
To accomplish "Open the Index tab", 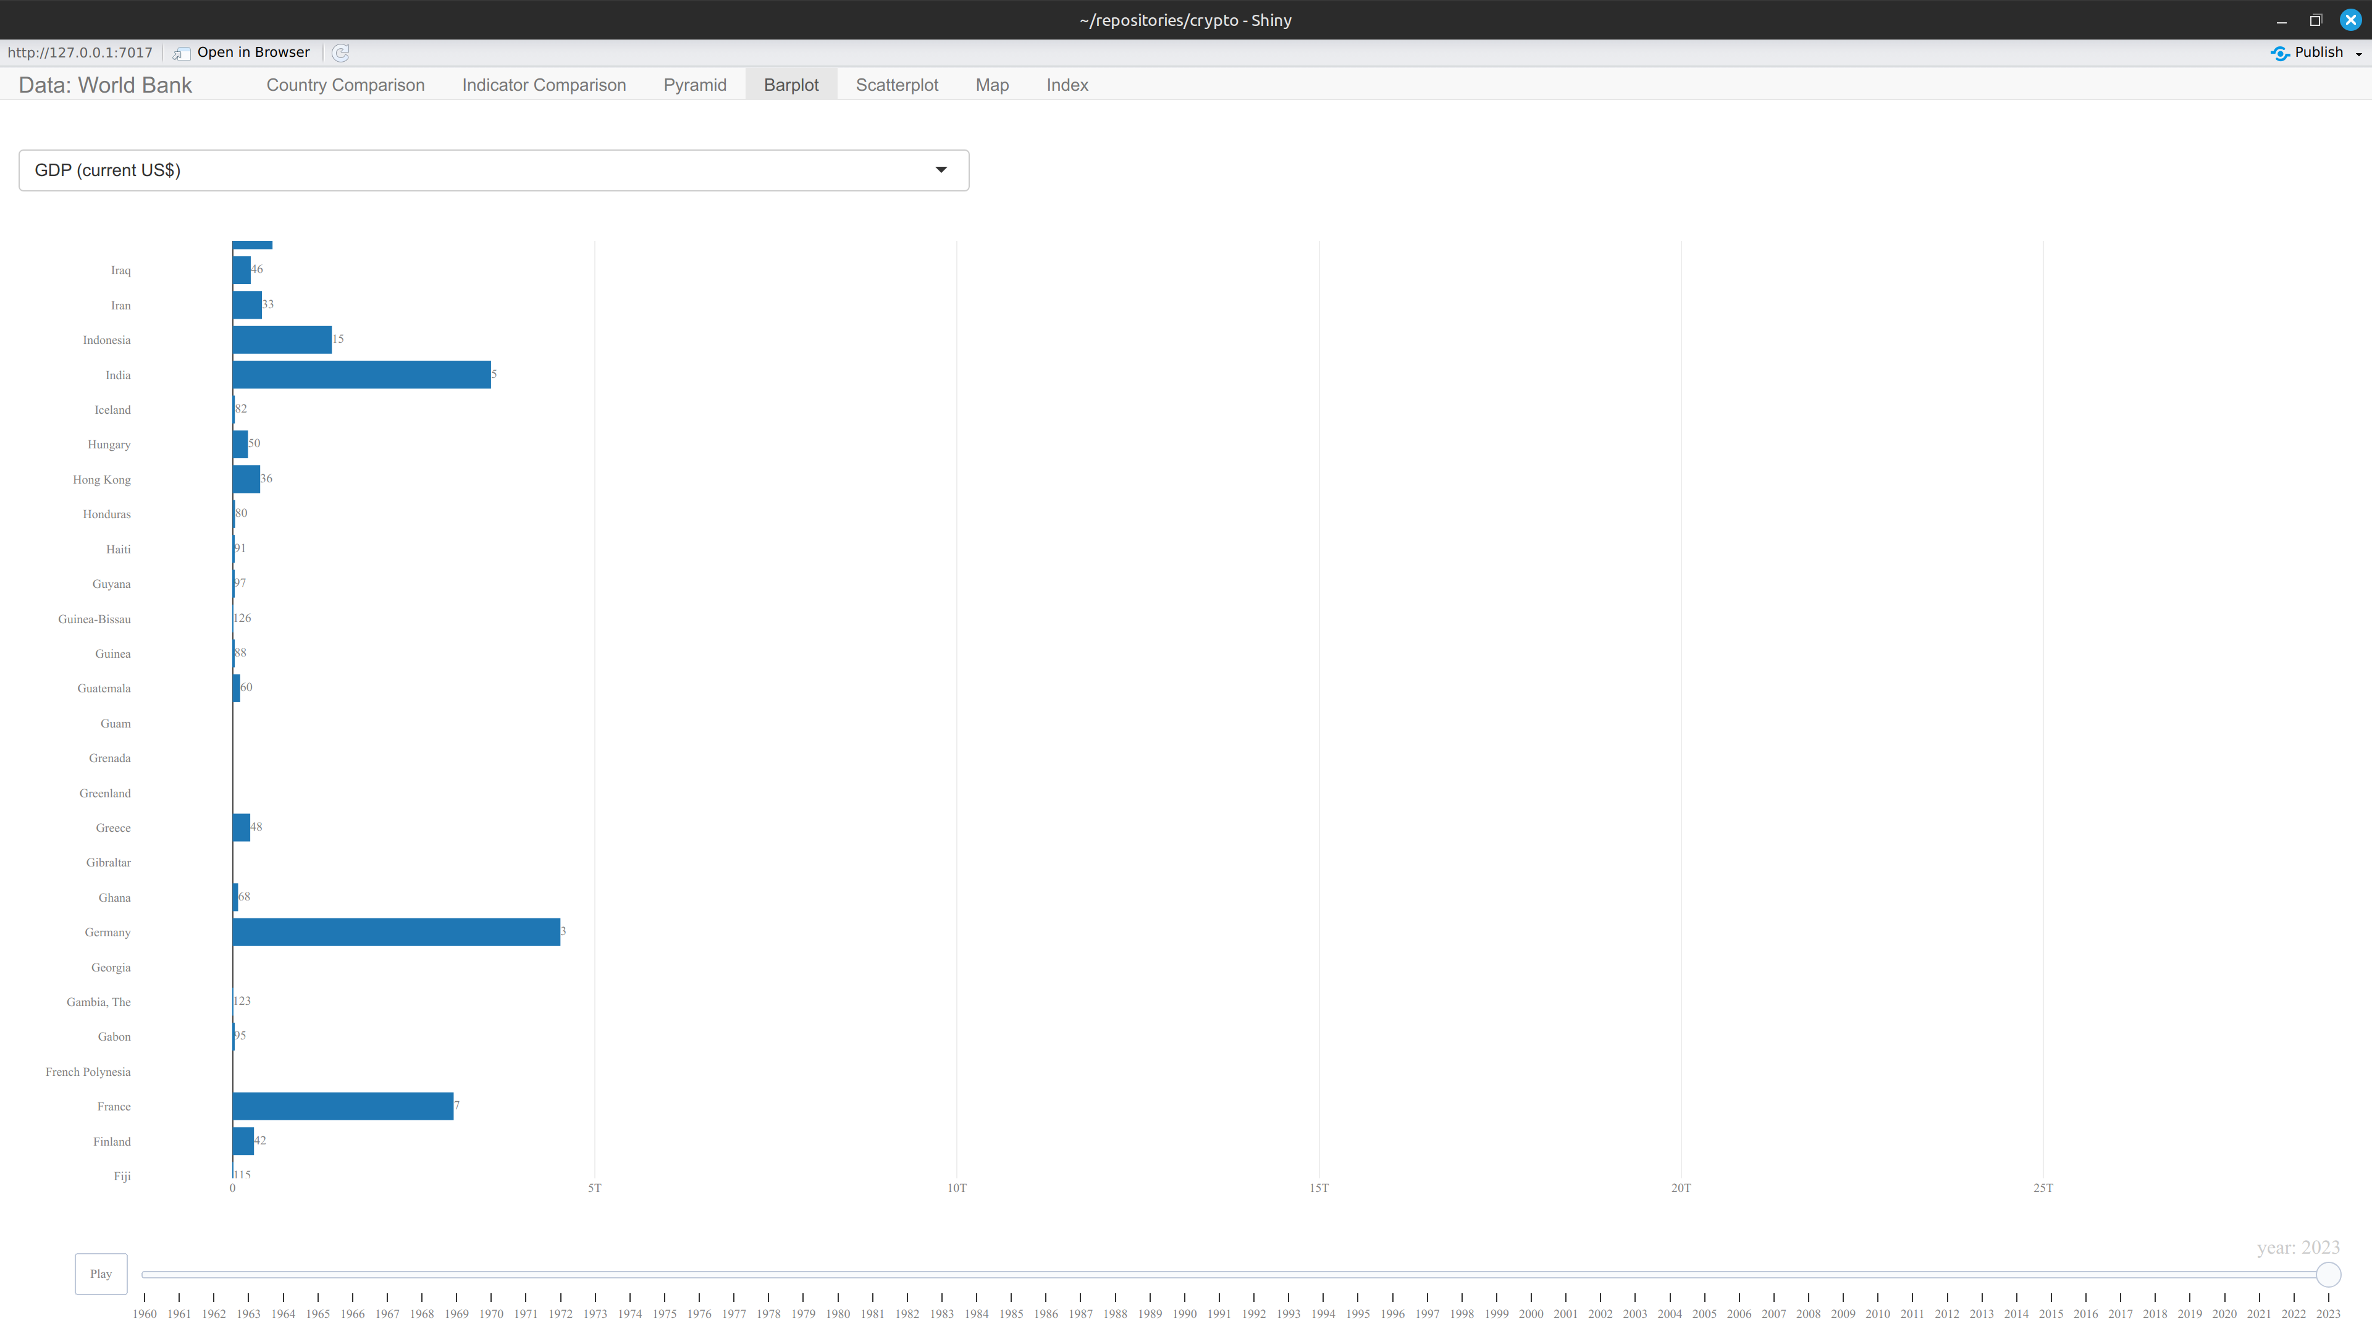I will pos(1067,85).
